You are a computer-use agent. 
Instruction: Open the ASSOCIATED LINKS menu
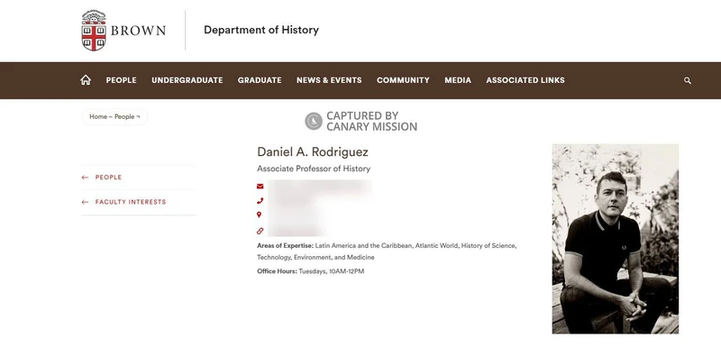tap(525, 80)
